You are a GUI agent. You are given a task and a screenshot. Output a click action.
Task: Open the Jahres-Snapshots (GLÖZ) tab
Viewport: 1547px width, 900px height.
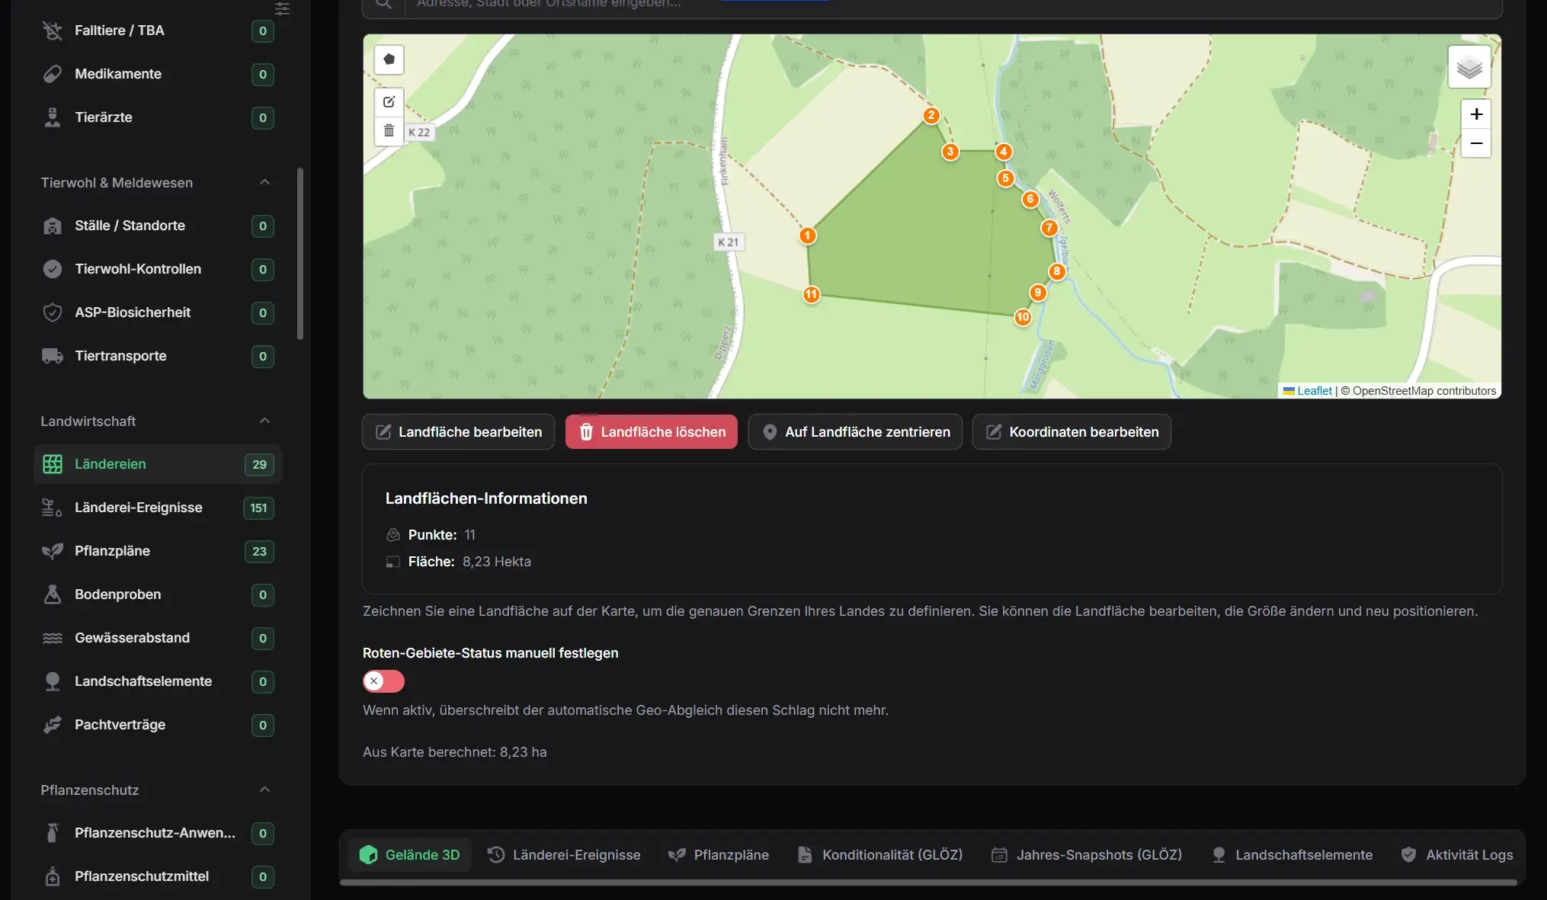(1086, 855)
